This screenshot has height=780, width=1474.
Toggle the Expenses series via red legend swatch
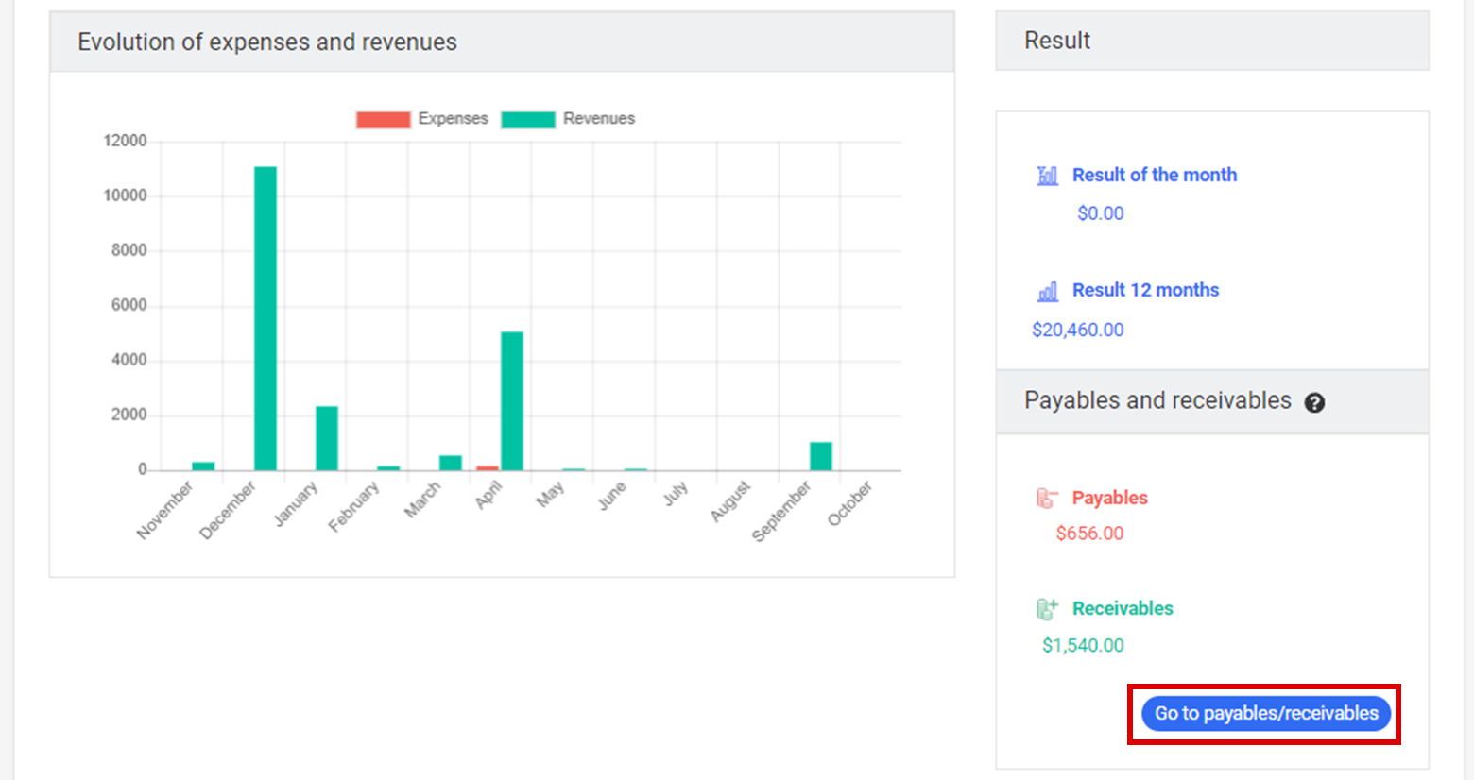(x=383, y=119)
